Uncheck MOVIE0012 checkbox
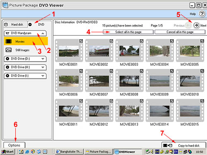Viewport: 207px width, 155px height. [x=111, y=101]
